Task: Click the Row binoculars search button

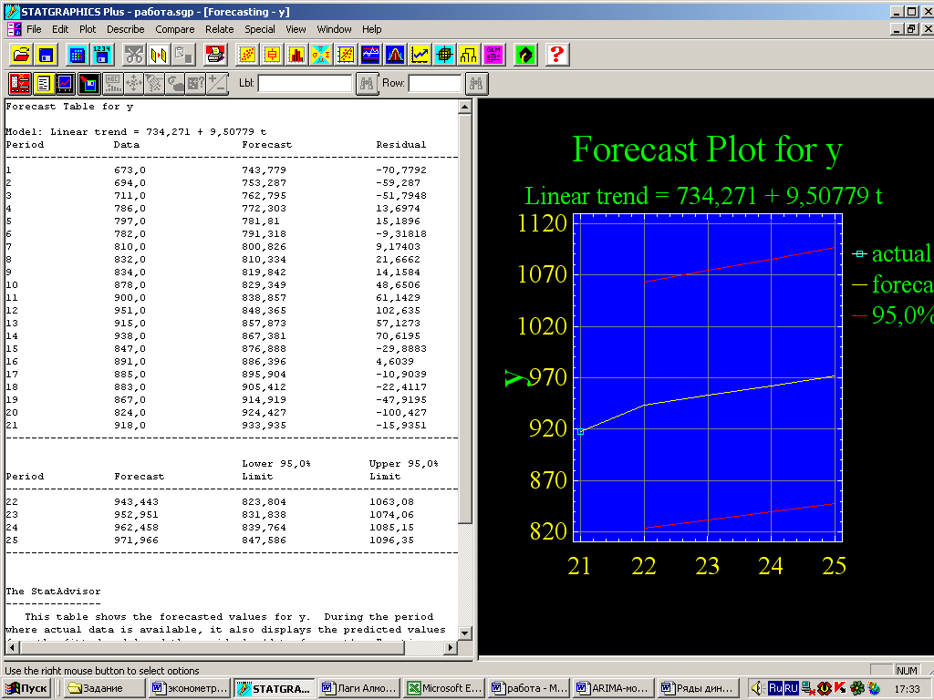Action: (476, 83)
